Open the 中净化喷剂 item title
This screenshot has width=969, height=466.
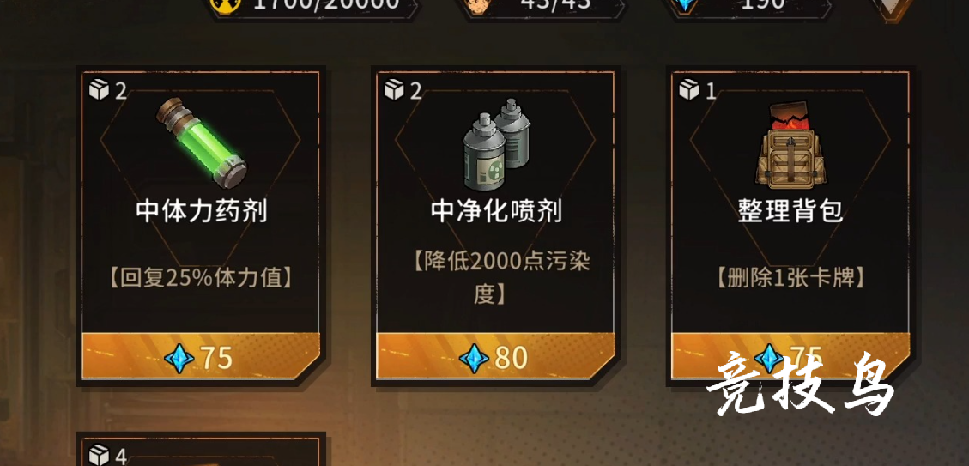[496, 212]
